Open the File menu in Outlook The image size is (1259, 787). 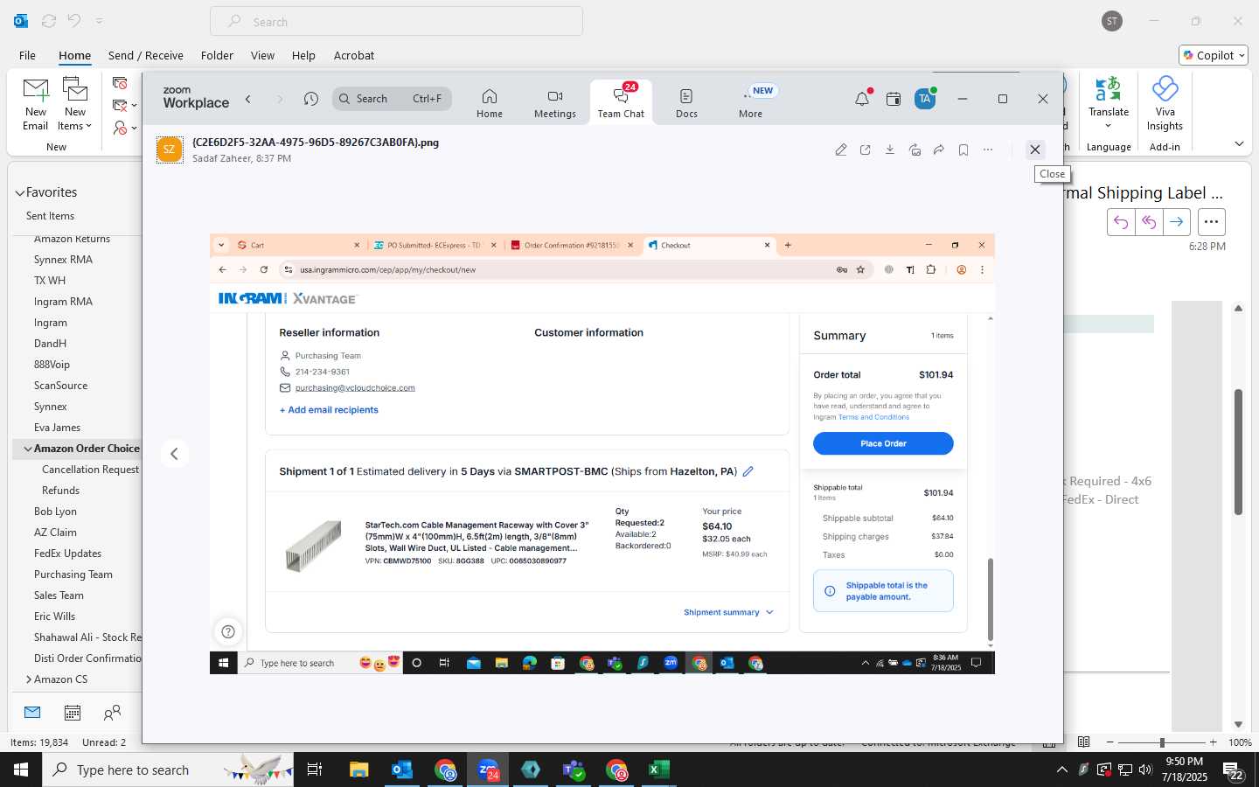coord(28,55)
